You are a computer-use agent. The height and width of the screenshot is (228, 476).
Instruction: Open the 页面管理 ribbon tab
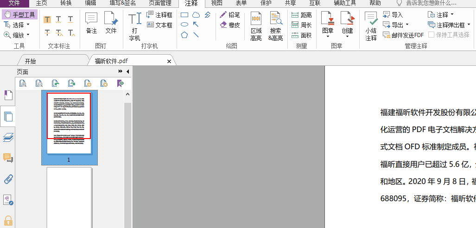pyautogui.click(x=160, y=3)
